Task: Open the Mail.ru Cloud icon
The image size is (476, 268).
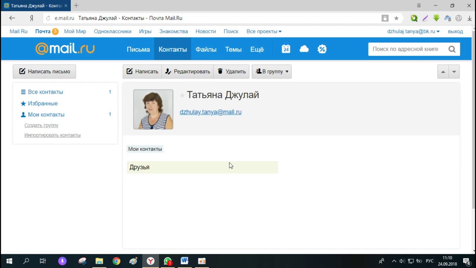Action: 304,49
